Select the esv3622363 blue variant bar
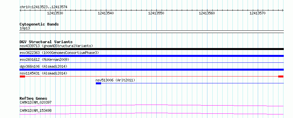This screenshot has width=293, height=118. [151, 56]
